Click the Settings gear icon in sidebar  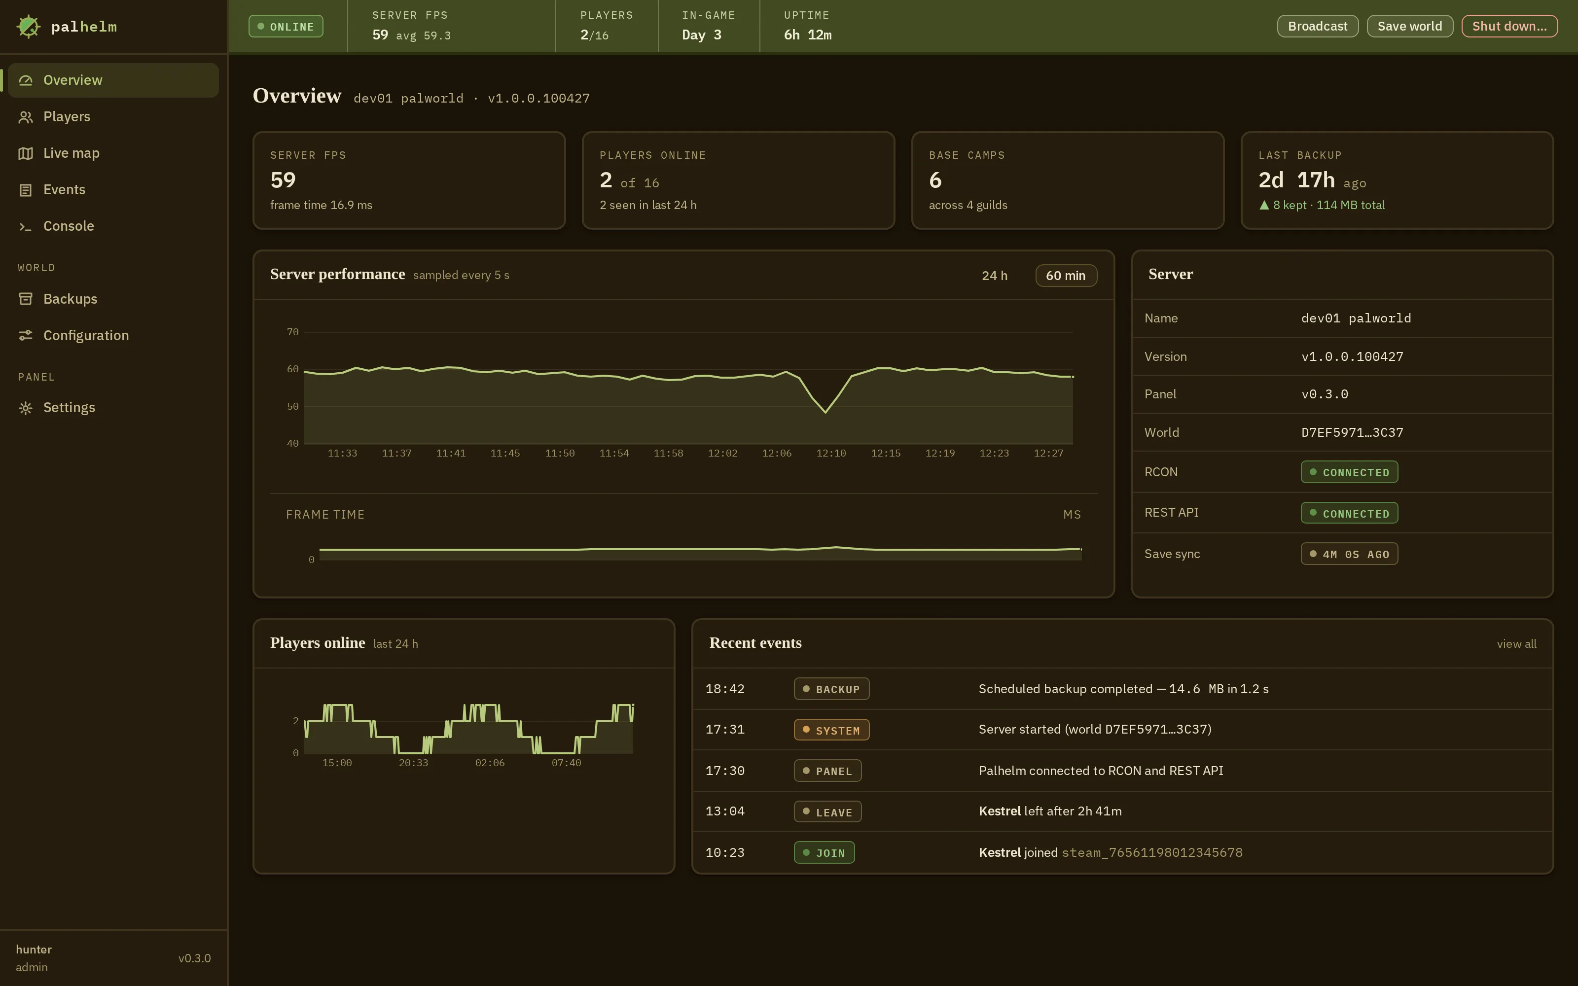click(26, 408)
